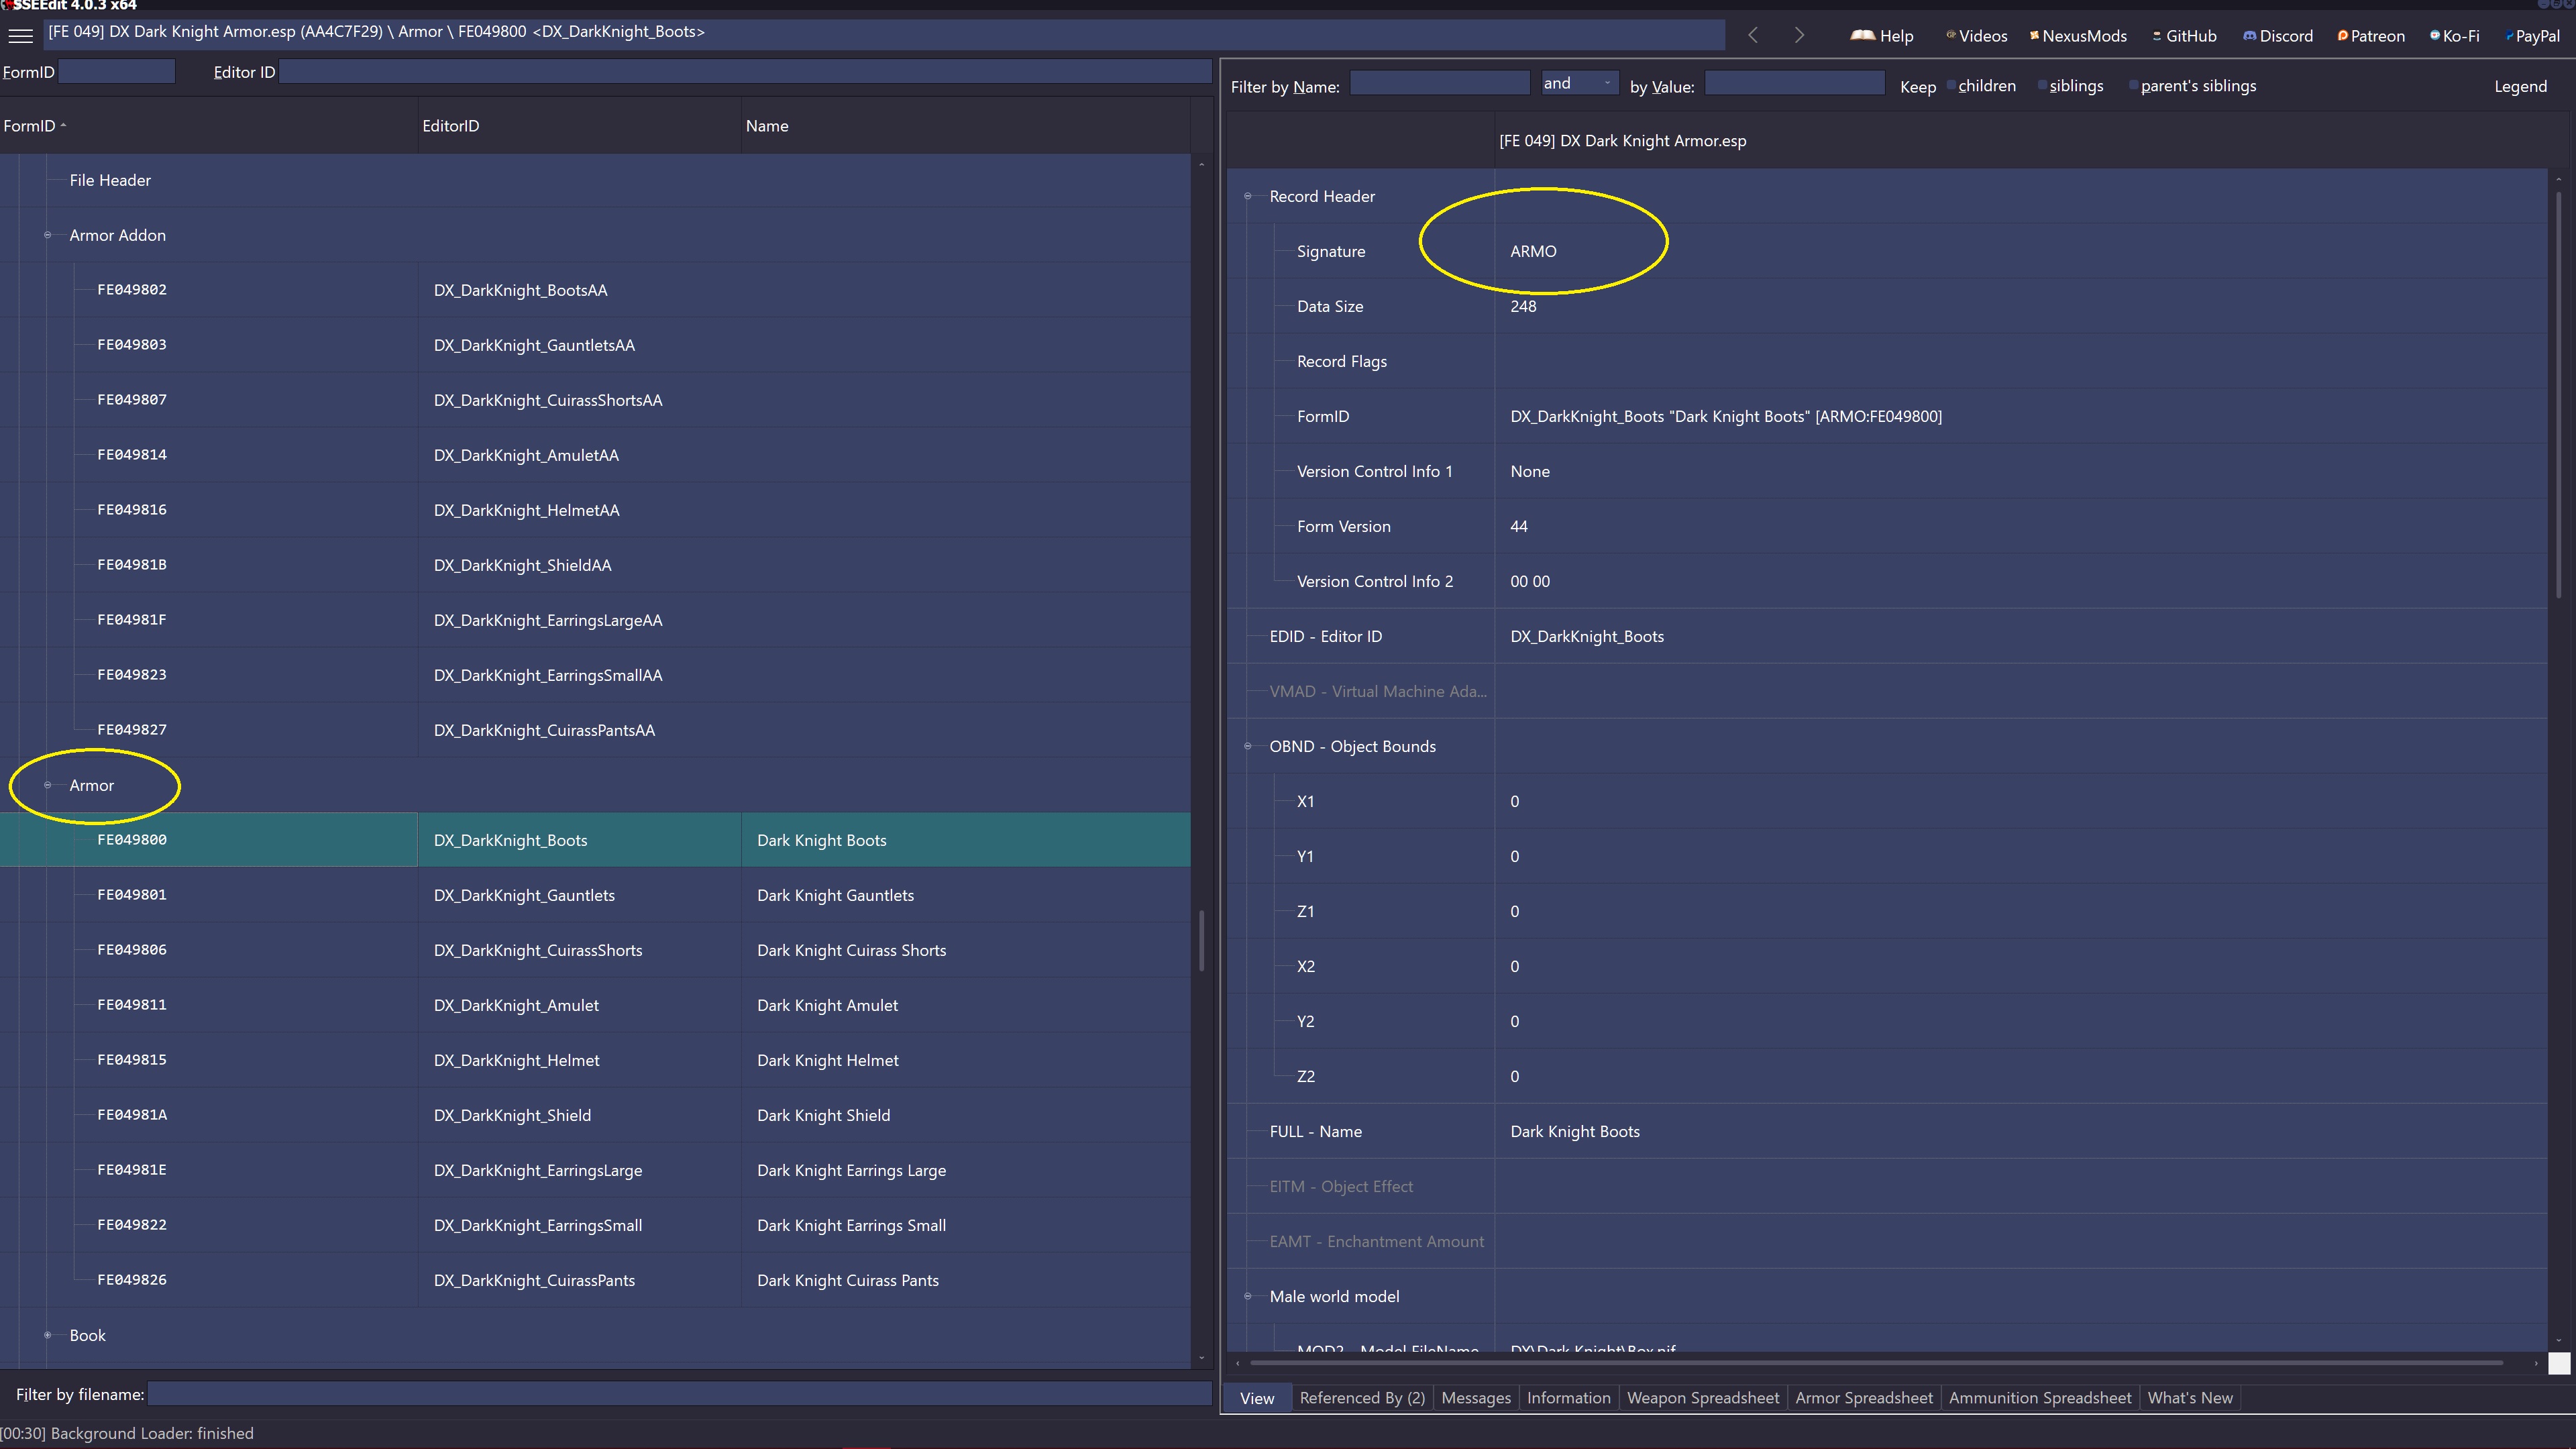Open the Discord link
Screen dimensions: 2576x1449
[2278, 36]
